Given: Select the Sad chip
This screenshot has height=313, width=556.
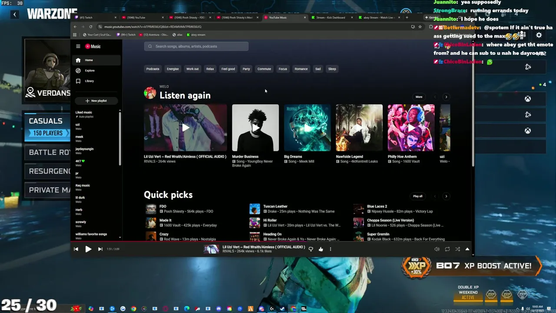Looking at the screenshot, I should [318, 69].
